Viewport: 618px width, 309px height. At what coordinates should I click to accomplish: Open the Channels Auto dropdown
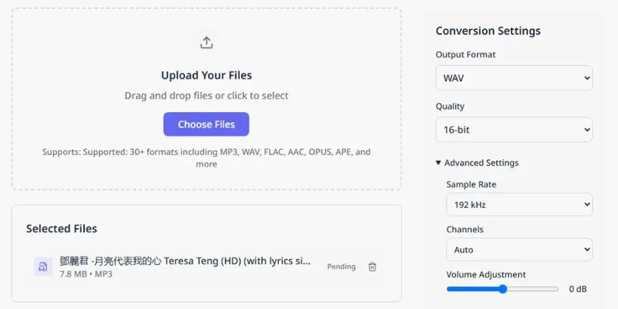click(519, 249)
